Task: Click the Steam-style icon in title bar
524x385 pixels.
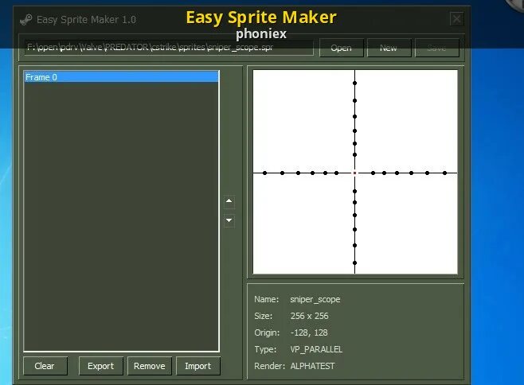Action: point(26,20)
